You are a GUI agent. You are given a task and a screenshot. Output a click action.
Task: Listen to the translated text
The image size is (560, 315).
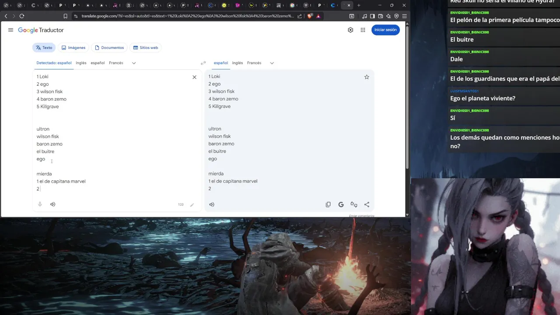212,204
